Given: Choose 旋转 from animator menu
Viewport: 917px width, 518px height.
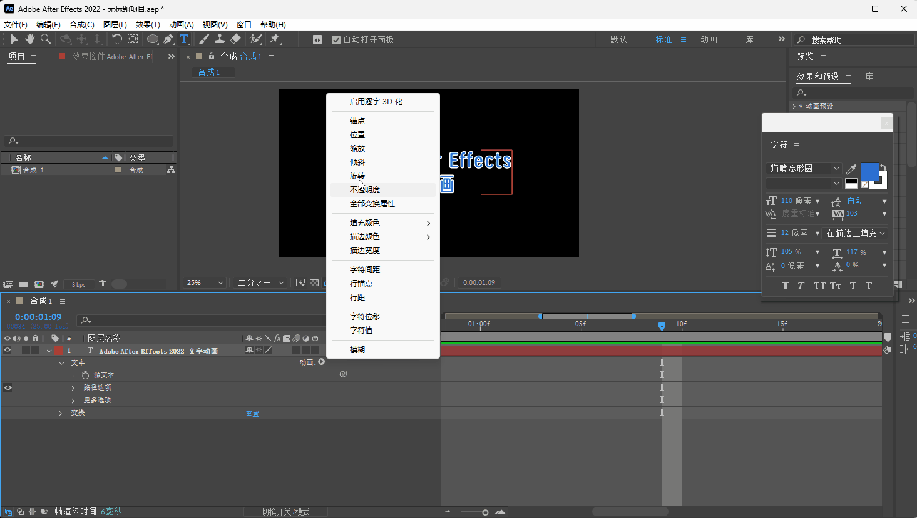Looking at the screenshot, I should tap(357, 176).
